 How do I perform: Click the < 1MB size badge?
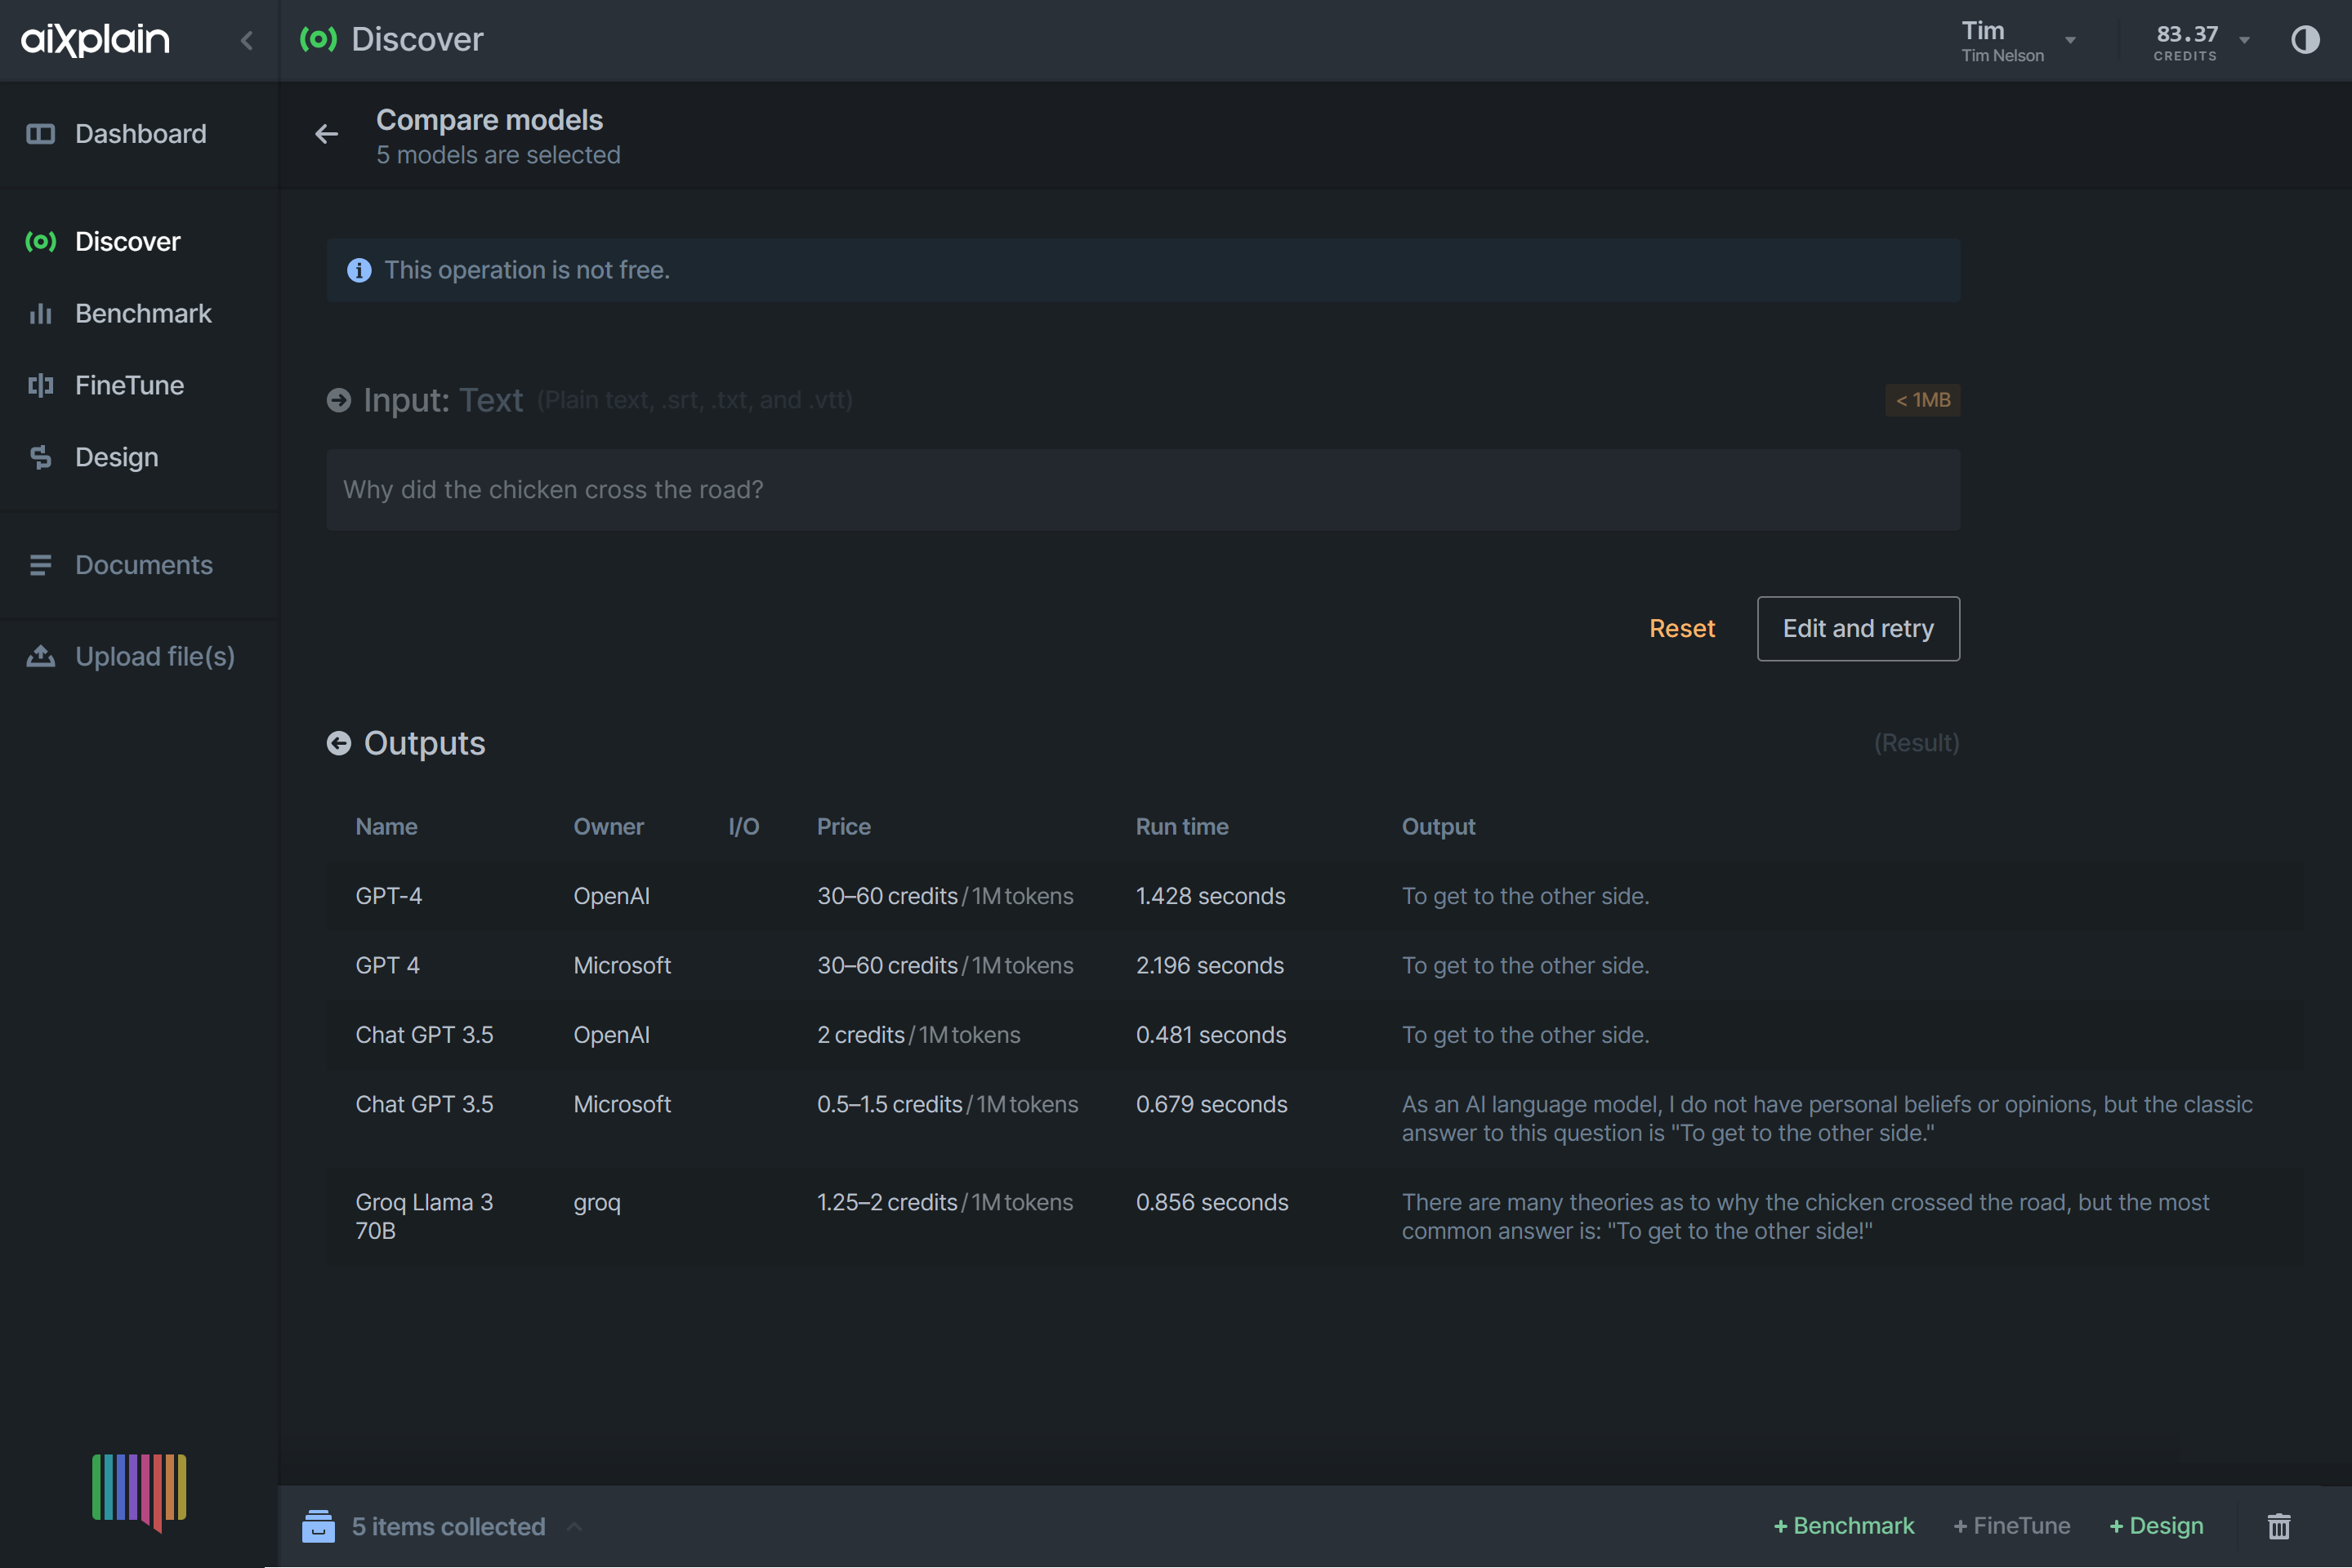point(1921,400)
